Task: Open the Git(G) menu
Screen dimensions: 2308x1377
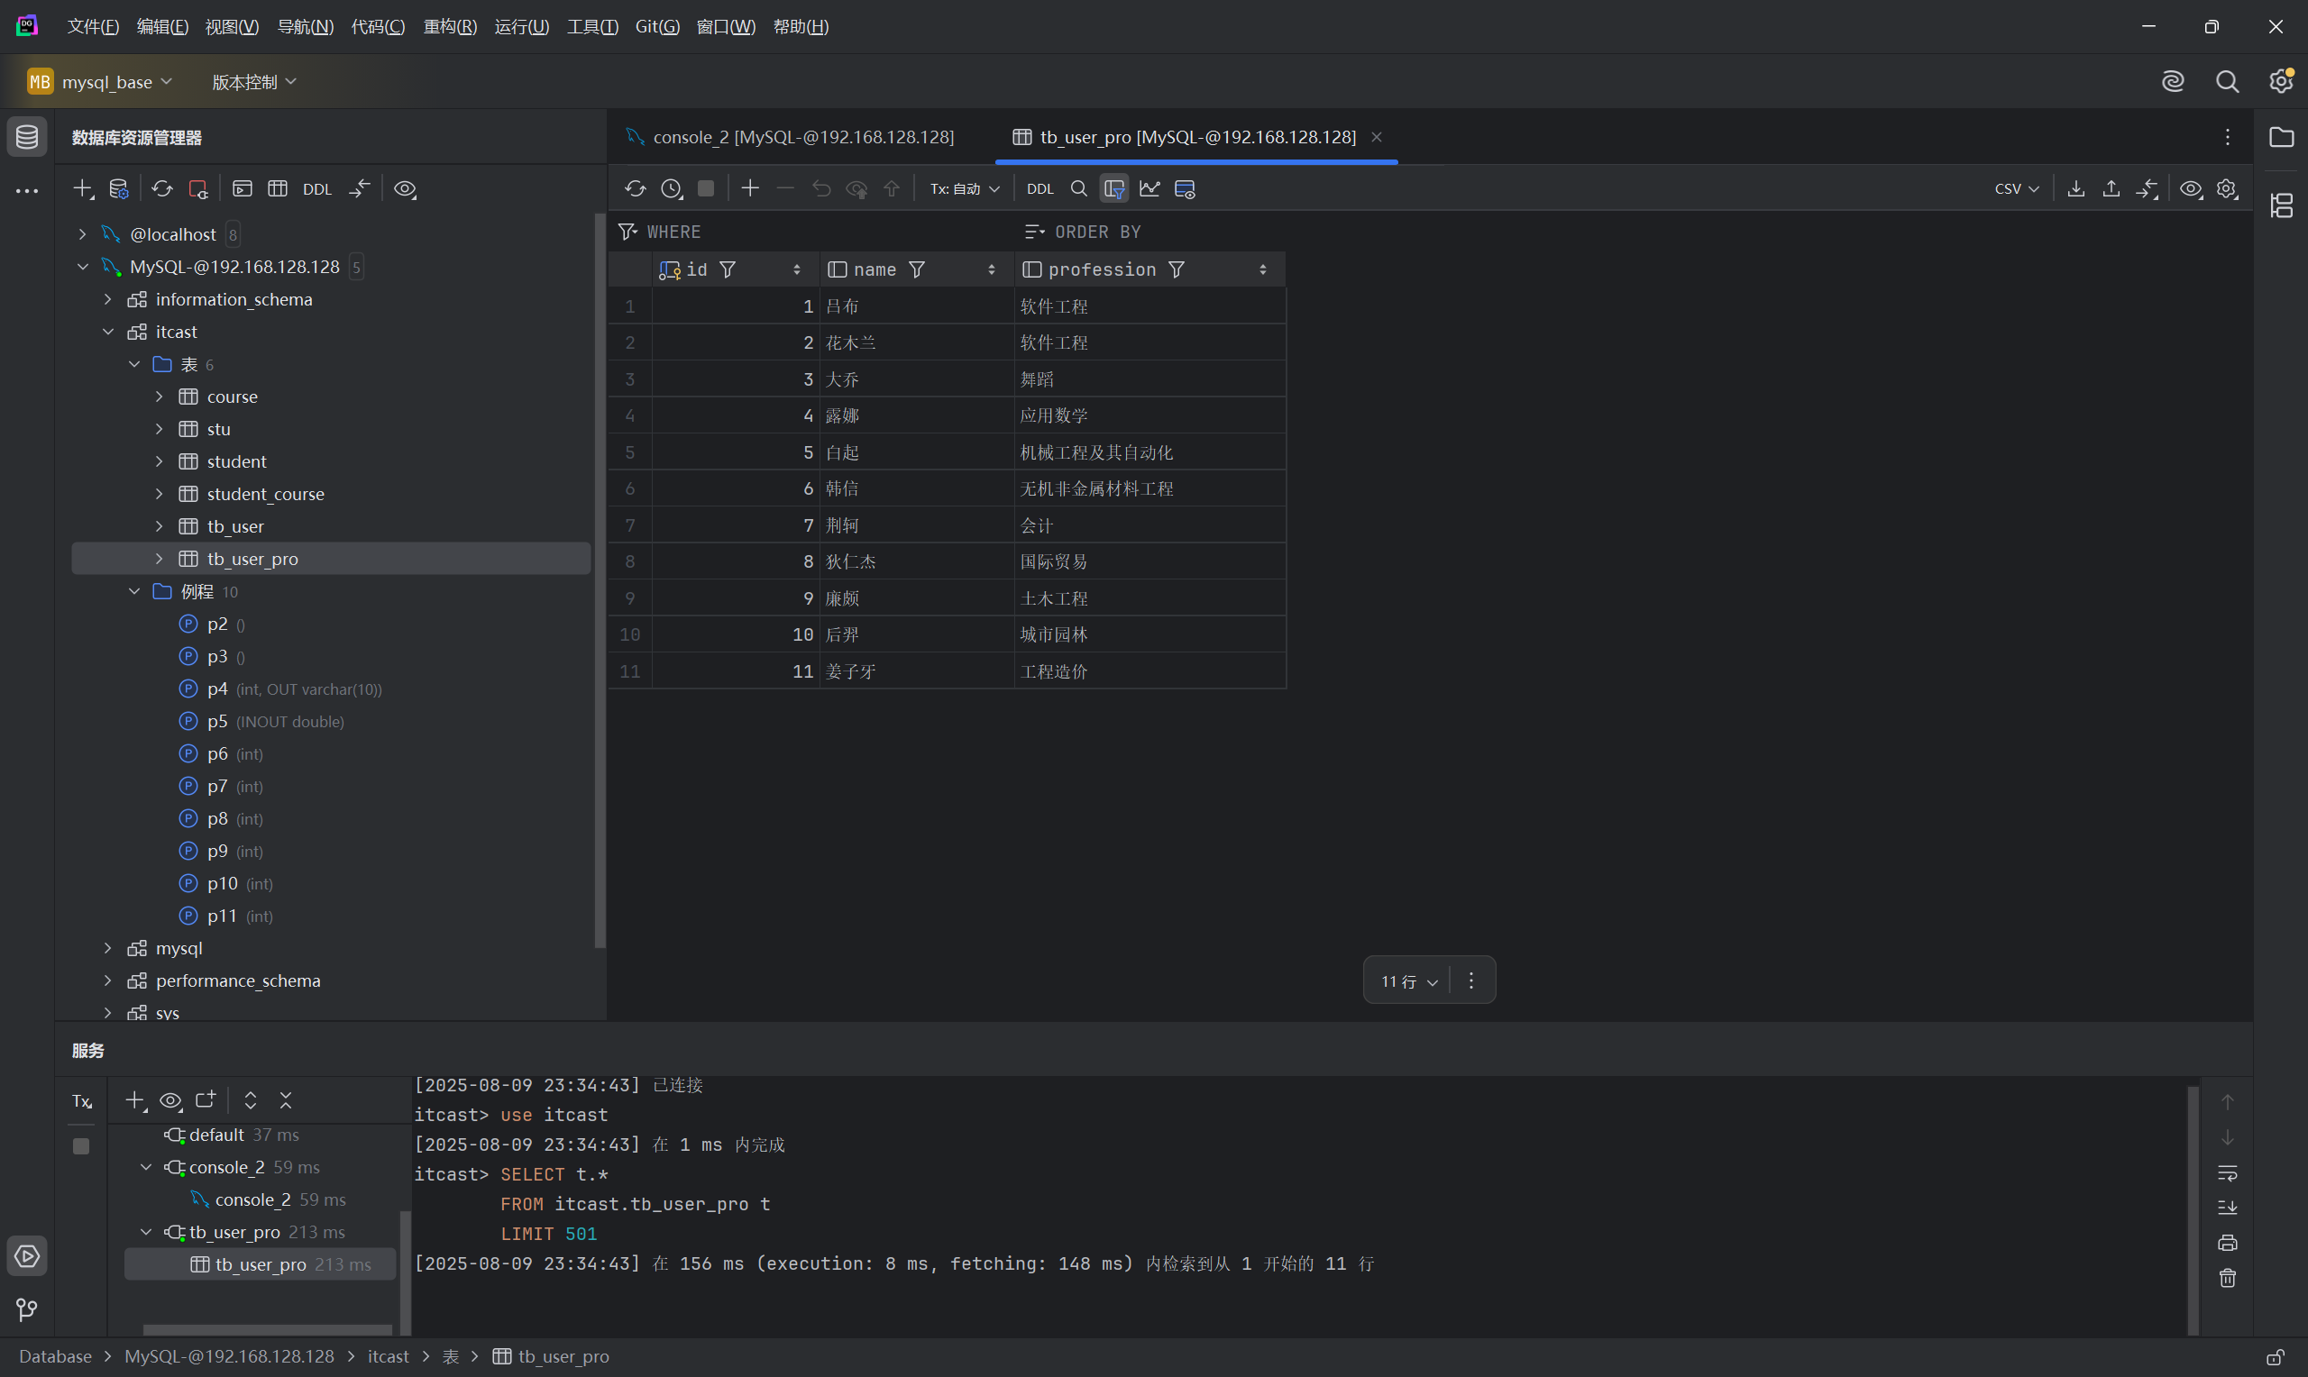Action: tap(657, 26)
